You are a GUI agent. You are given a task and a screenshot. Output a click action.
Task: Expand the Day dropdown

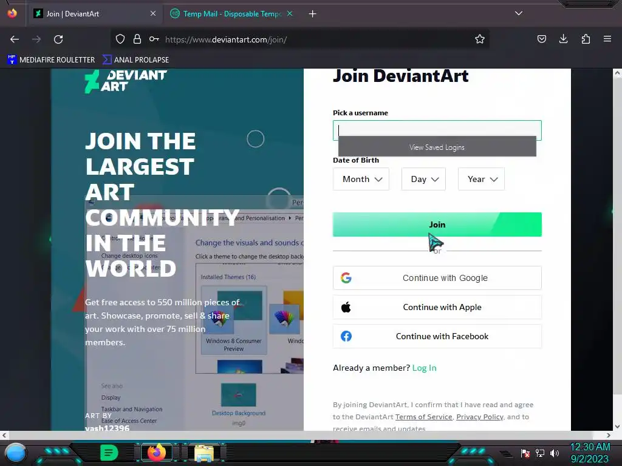coord(423,179)
